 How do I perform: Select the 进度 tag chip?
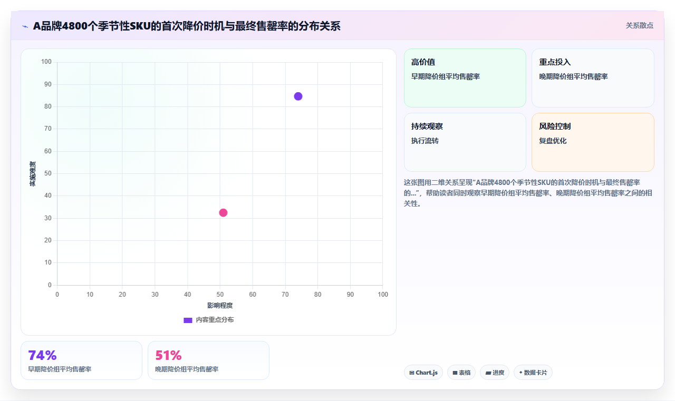495,373
